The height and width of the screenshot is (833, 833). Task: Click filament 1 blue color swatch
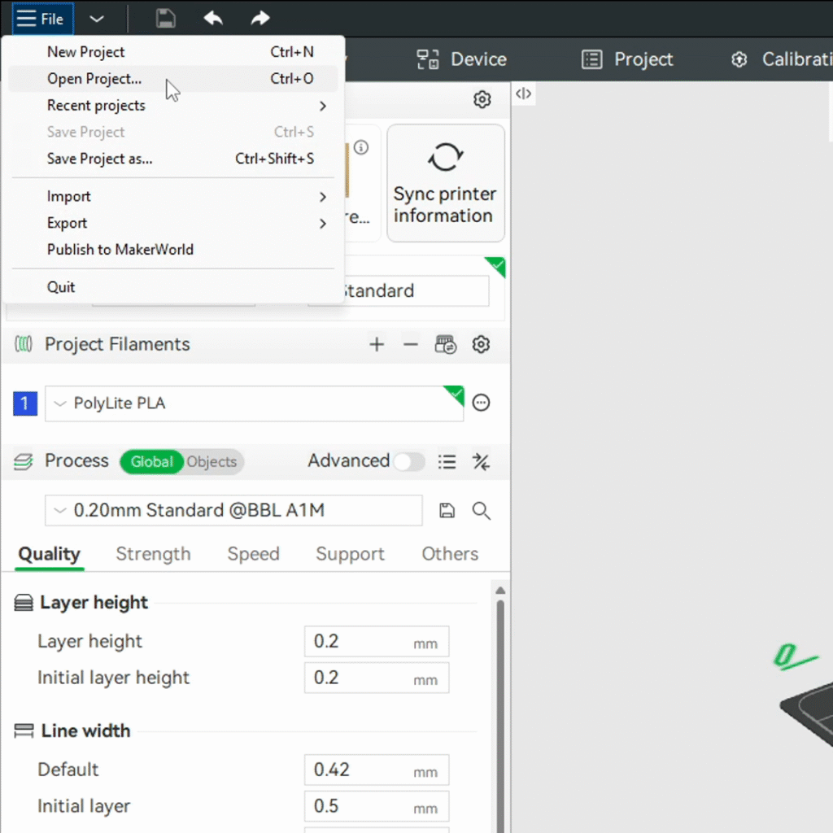[x=25, y=403]
